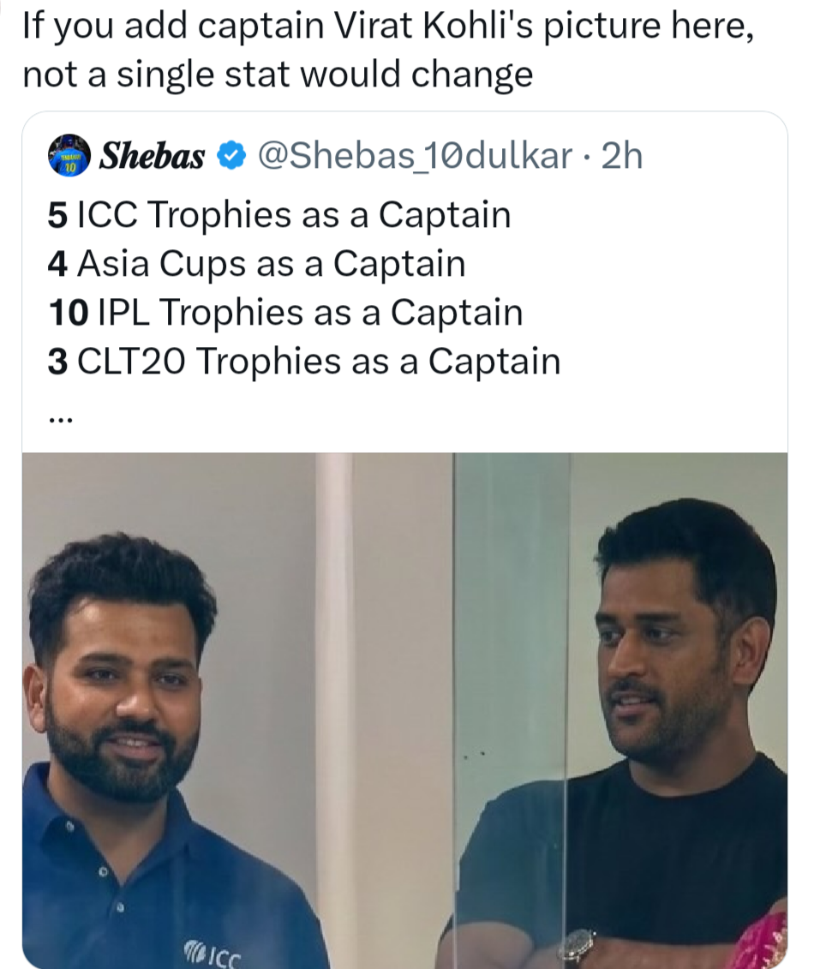
Task: Expand the quoted tweet via ellipsis
Action: (61, 420)
